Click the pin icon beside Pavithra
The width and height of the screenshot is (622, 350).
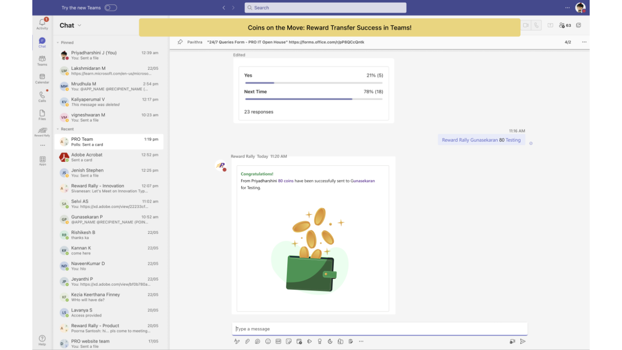180,42
